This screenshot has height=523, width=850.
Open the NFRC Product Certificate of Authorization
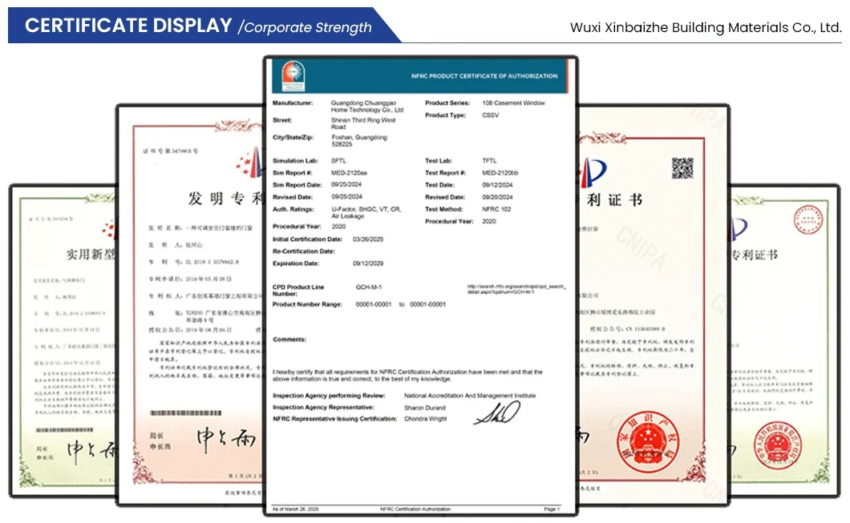pyautogui.click(x=421, y=286)
